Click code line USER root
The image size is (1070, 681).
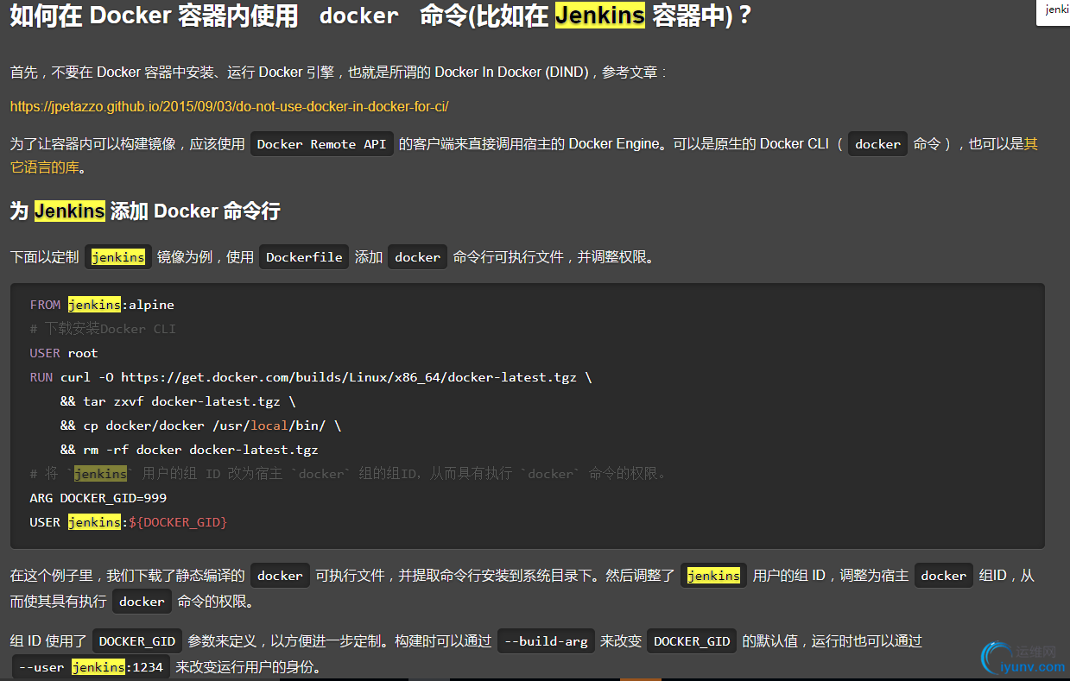coord(64,353)
